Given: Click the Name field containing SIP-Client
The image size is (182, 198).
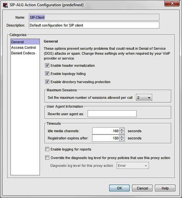Looking at the screenshot, I should click(94, 17).
